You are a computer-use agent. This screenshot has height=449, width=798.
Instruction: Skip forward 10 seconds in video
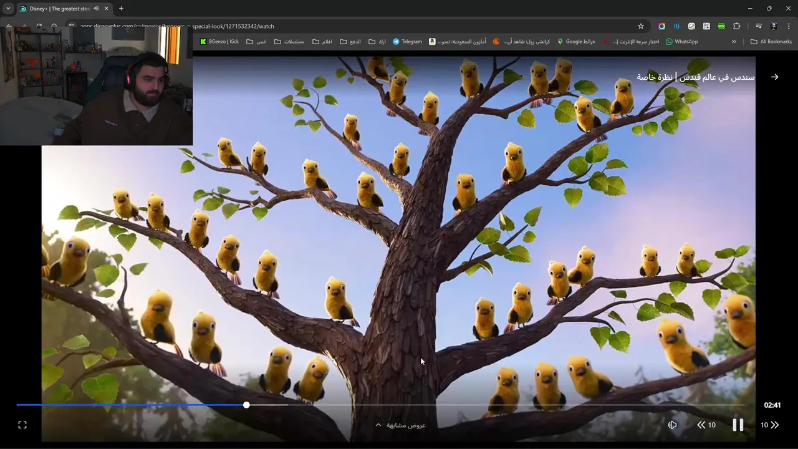pyautogui.click(x=770, y=425)
